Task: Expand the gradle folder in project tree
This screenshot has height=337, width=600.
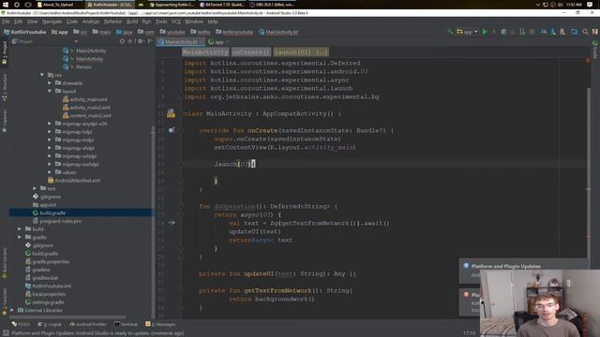Action: pos(20,237)
